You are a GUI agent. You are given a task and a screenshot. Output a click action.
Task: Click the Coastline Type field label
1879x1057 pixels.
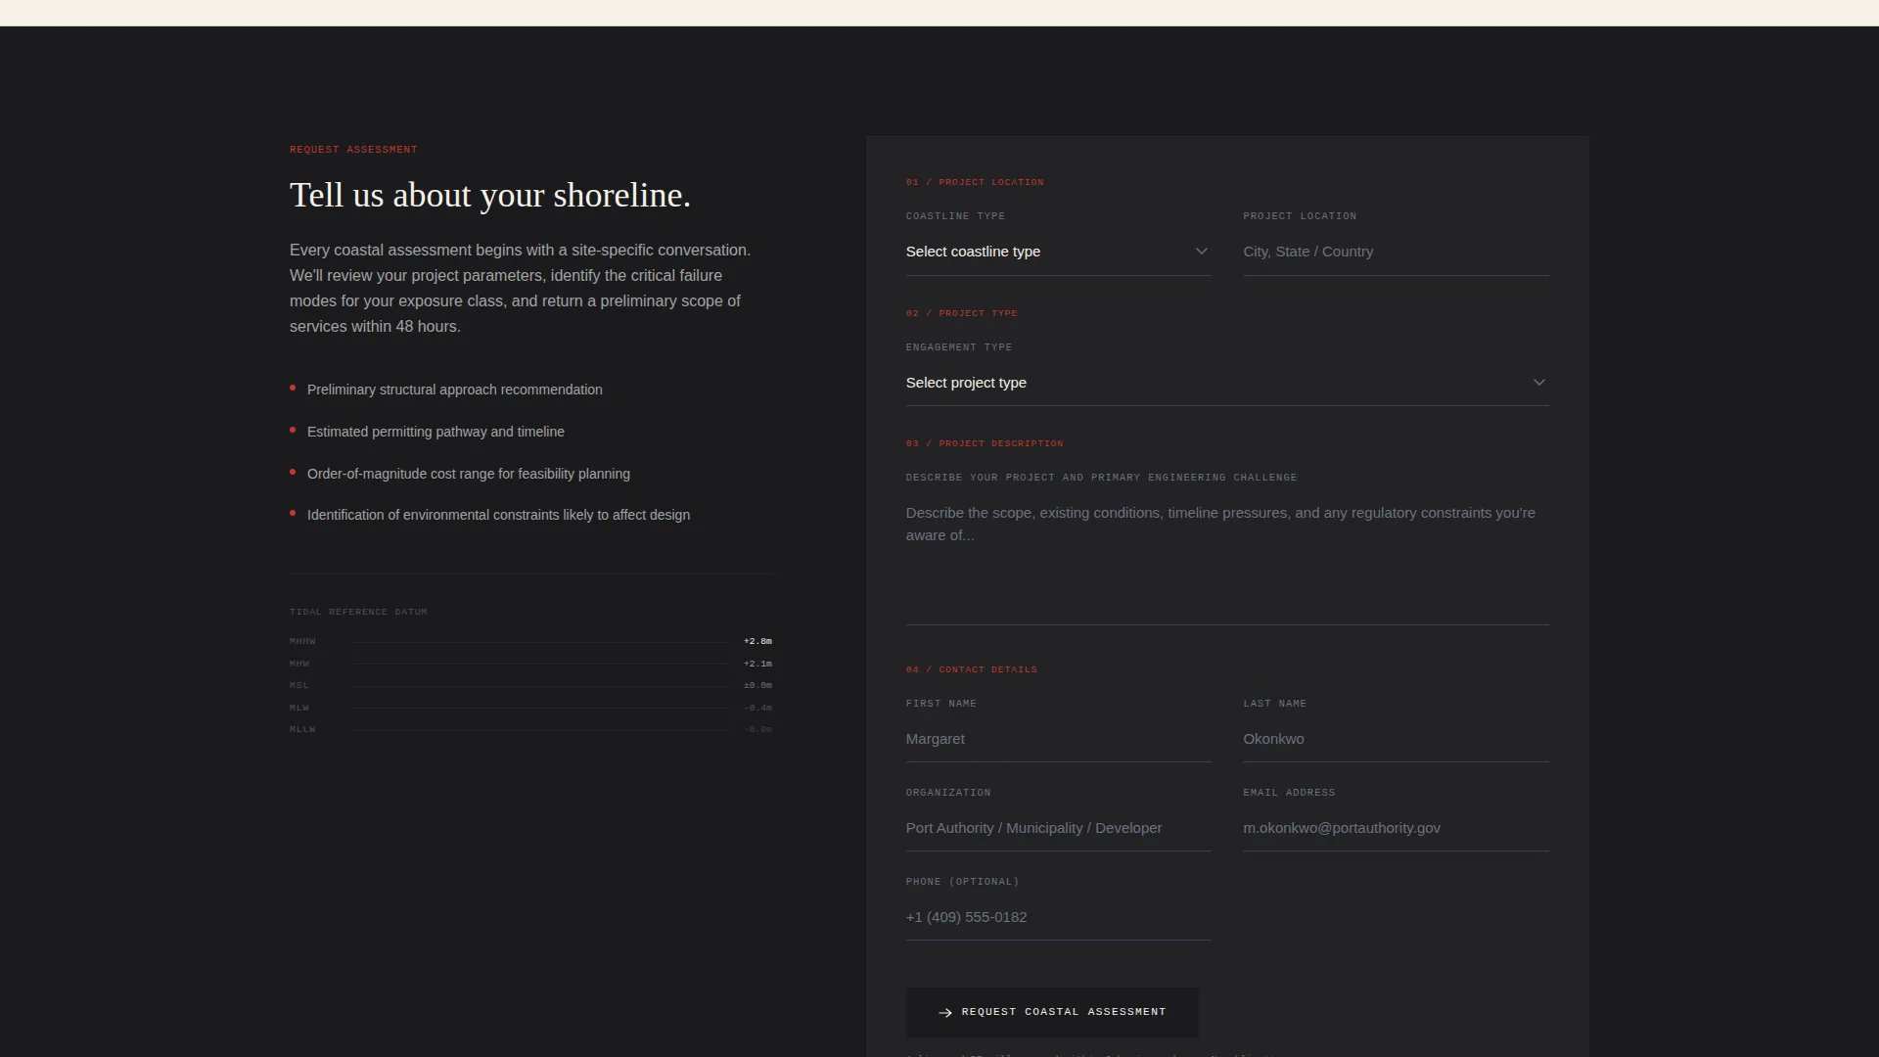pos(955,216)
